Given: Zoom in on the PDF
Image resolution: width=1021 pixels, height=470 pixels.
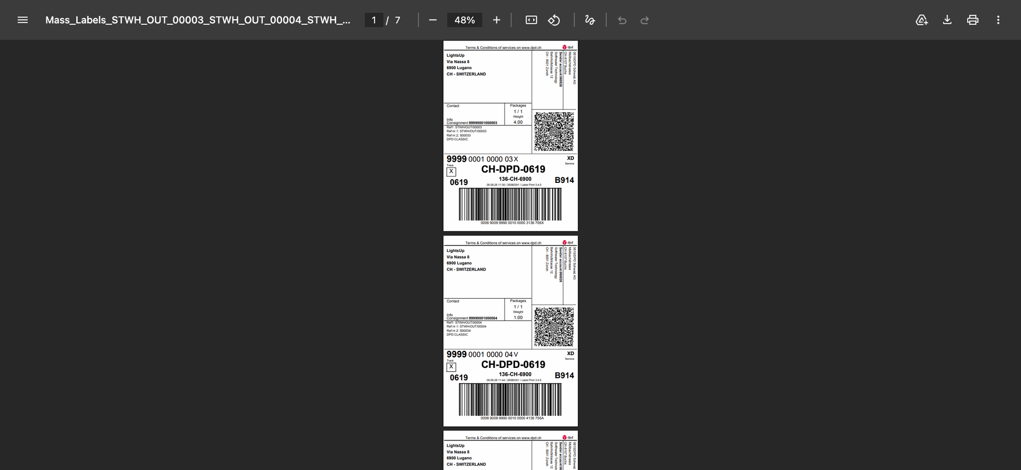Looking at the screenshot, I should point(497,20).
